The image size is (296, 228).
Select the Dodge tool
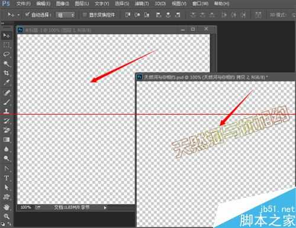(x=7, y=158)
